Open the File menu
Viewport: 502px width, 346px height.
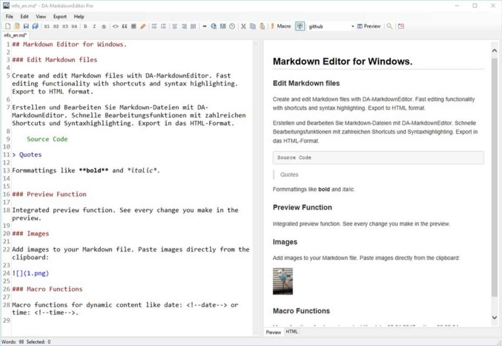click(9, 16)
